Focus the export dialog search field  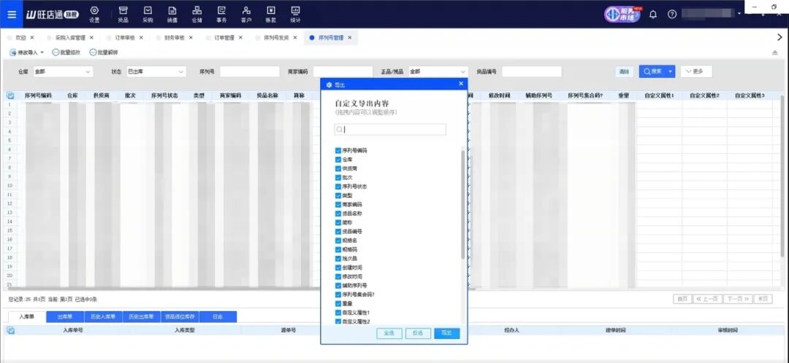point(390,130)
